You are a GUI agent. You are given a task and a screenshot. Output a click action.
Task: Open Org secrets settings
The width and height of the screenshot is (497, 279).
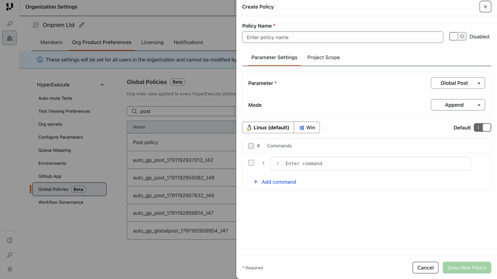tap(50, 124)
